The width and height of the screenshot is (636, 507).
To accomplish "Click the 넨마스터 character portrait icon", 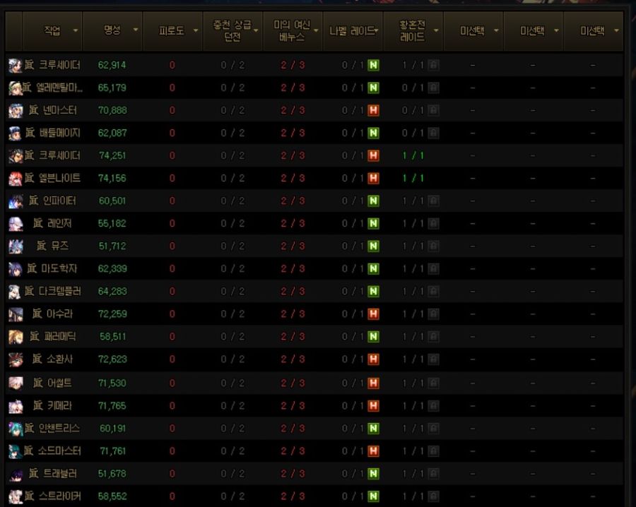I will click(16, 111).
